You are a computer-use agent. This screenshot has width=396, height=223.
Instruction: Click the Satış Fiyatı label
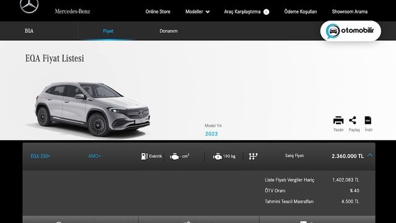pos(295,155)
